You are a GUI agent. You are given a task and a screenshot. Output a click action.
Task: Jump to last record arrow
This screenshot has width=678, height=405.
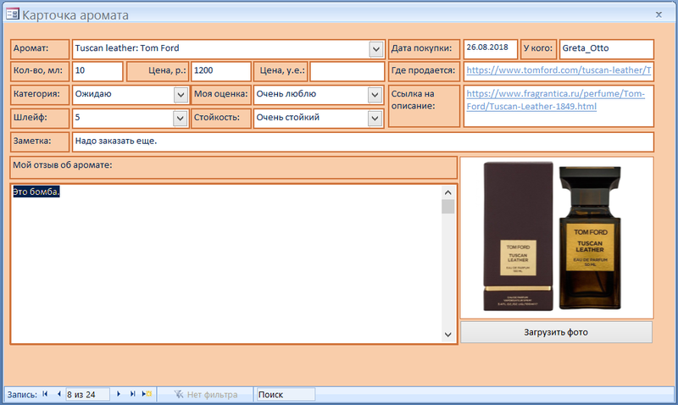133,394
